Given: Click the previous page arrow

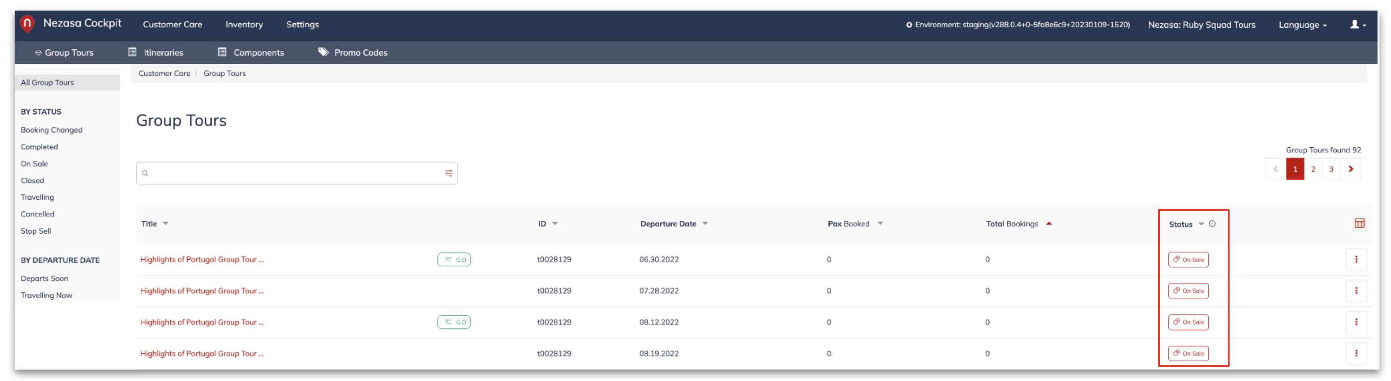Looking at the screenshot, I should coord(1275,169).
